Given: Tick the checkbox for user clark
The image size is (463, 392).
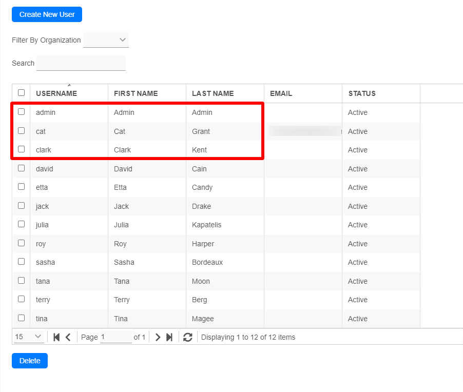Looking at the screenshot, I should coord(21,149).
